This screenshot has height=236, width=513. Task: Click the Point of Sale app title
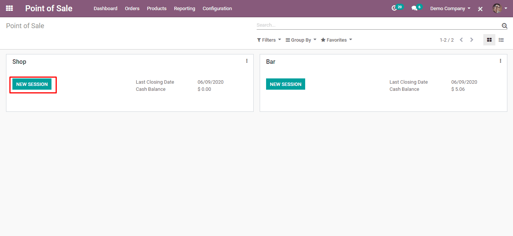[49, 8]
